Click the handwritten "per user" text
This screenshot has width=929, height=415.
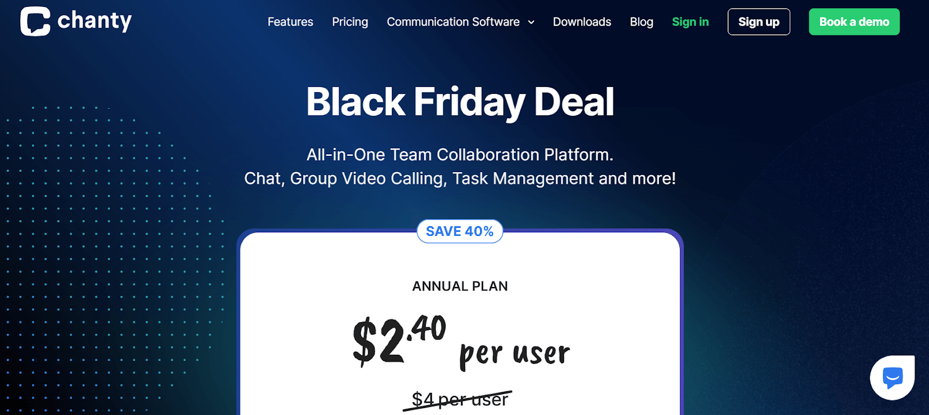point(514,354)
